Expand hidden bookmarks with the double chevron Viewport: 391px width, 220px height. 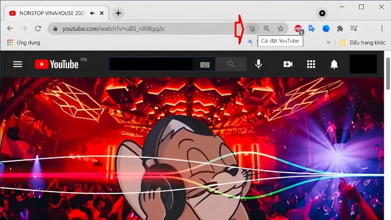[x=328, y=43]
